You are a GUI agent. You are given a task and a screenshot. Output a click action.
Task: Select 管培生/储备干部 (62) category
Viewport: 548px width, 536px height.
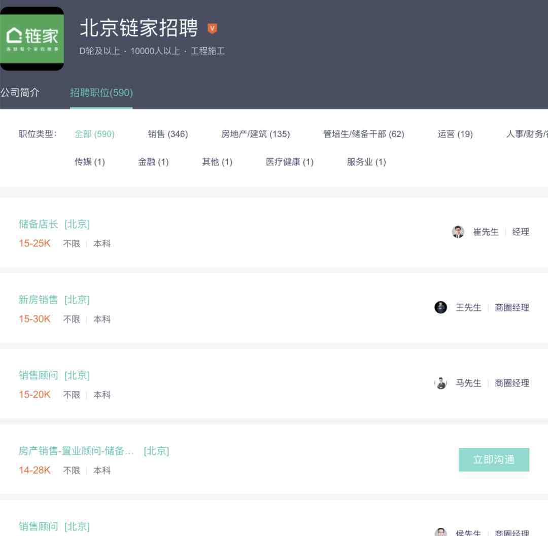click(x=363, y=134)
